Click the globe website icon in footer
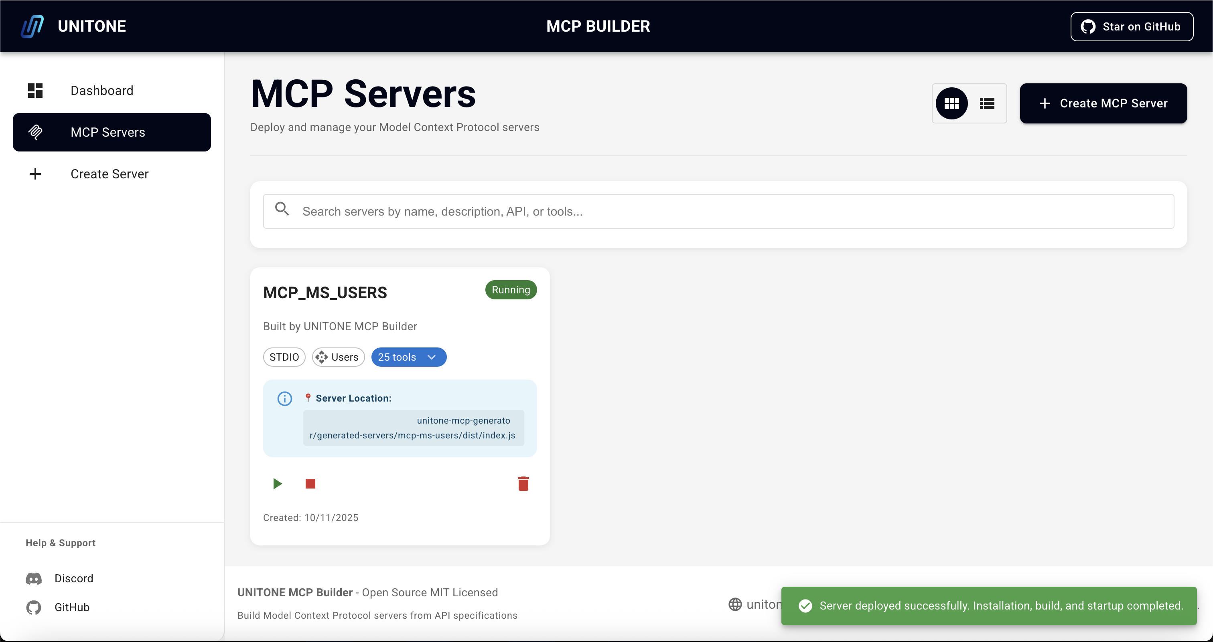 coord(735,604)
